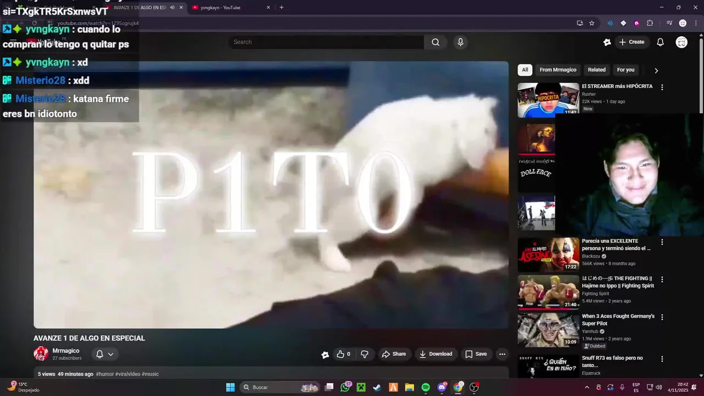Close the yvngkayn - YouTube tab
The image size is (704, 396).
pyautogui.click(x=268, y=8)
